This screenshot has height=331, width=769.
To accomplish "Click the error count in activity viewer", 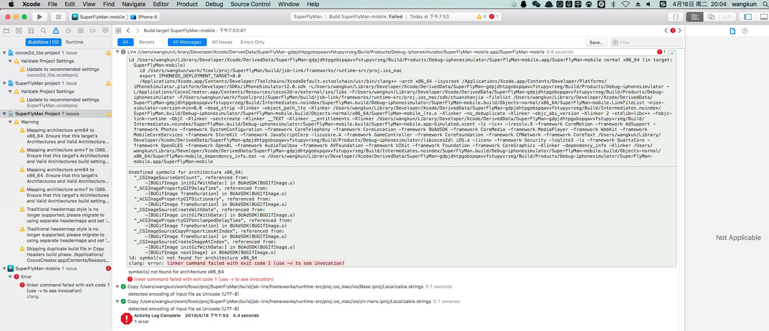I will pos(494,16).
